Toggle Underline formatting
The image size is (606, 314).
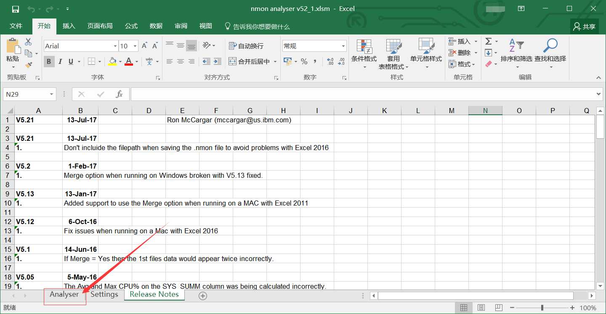point(71,61)
